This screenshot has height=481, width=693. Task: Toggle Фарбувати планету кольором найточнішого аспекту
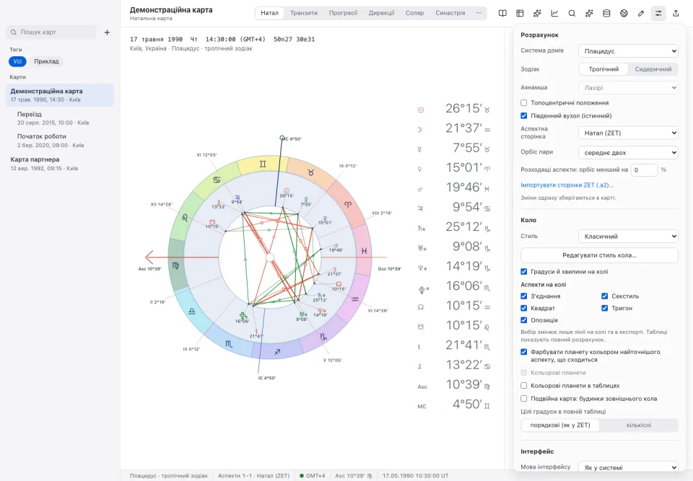524,352
